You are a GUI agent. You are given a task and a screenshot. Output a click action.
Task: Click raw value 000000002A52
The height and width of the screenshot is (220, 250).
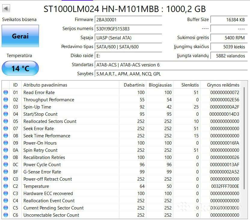click(x=224, y=172)
